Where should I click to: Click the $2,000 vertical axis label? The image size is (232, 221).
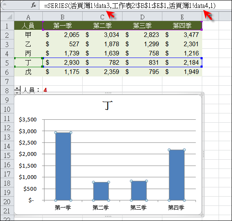tap(28, 154)
